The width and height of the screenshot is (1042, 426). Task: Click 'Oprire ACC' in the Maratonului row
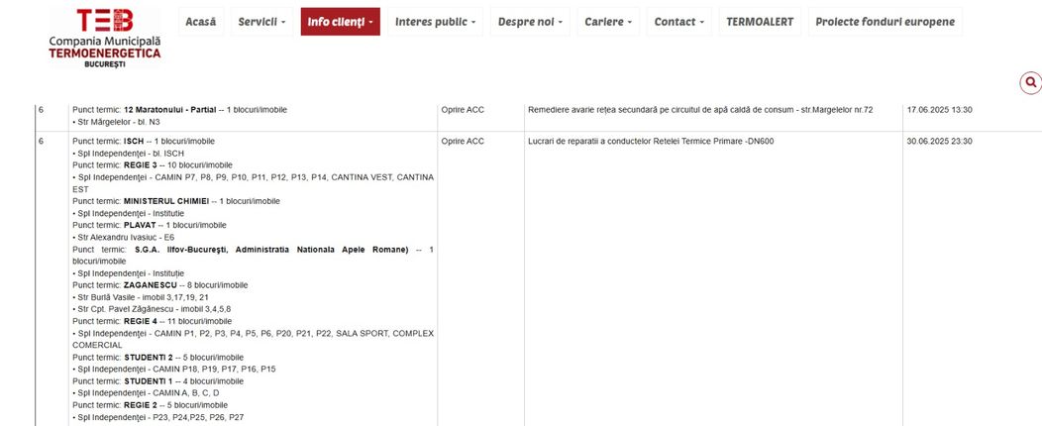(463, 110)
